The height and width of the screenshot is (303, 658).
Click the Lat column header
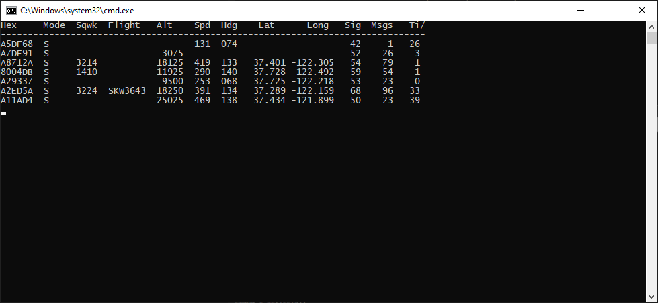[266, 25]
